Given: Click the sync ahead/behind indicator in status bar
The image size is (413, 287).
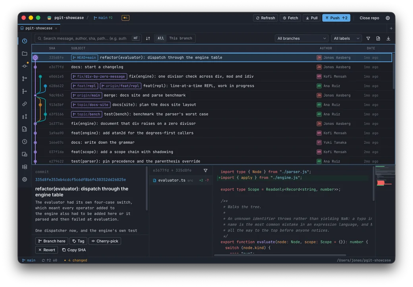Looking at the screenshot, I should click(49, 260).
